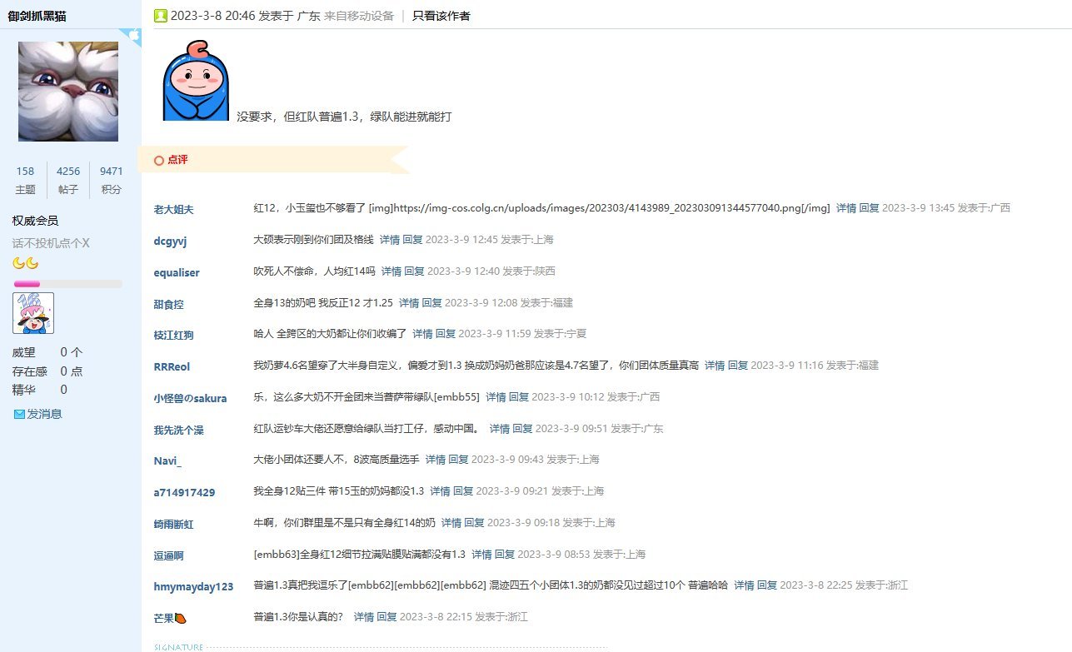Click the second crescent moon medal icon
Image resolution: width=1072 pixels, height=652 pixels.
(x=32, y=262)
